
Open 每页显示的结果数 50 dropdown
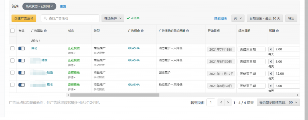pos(278,102)
